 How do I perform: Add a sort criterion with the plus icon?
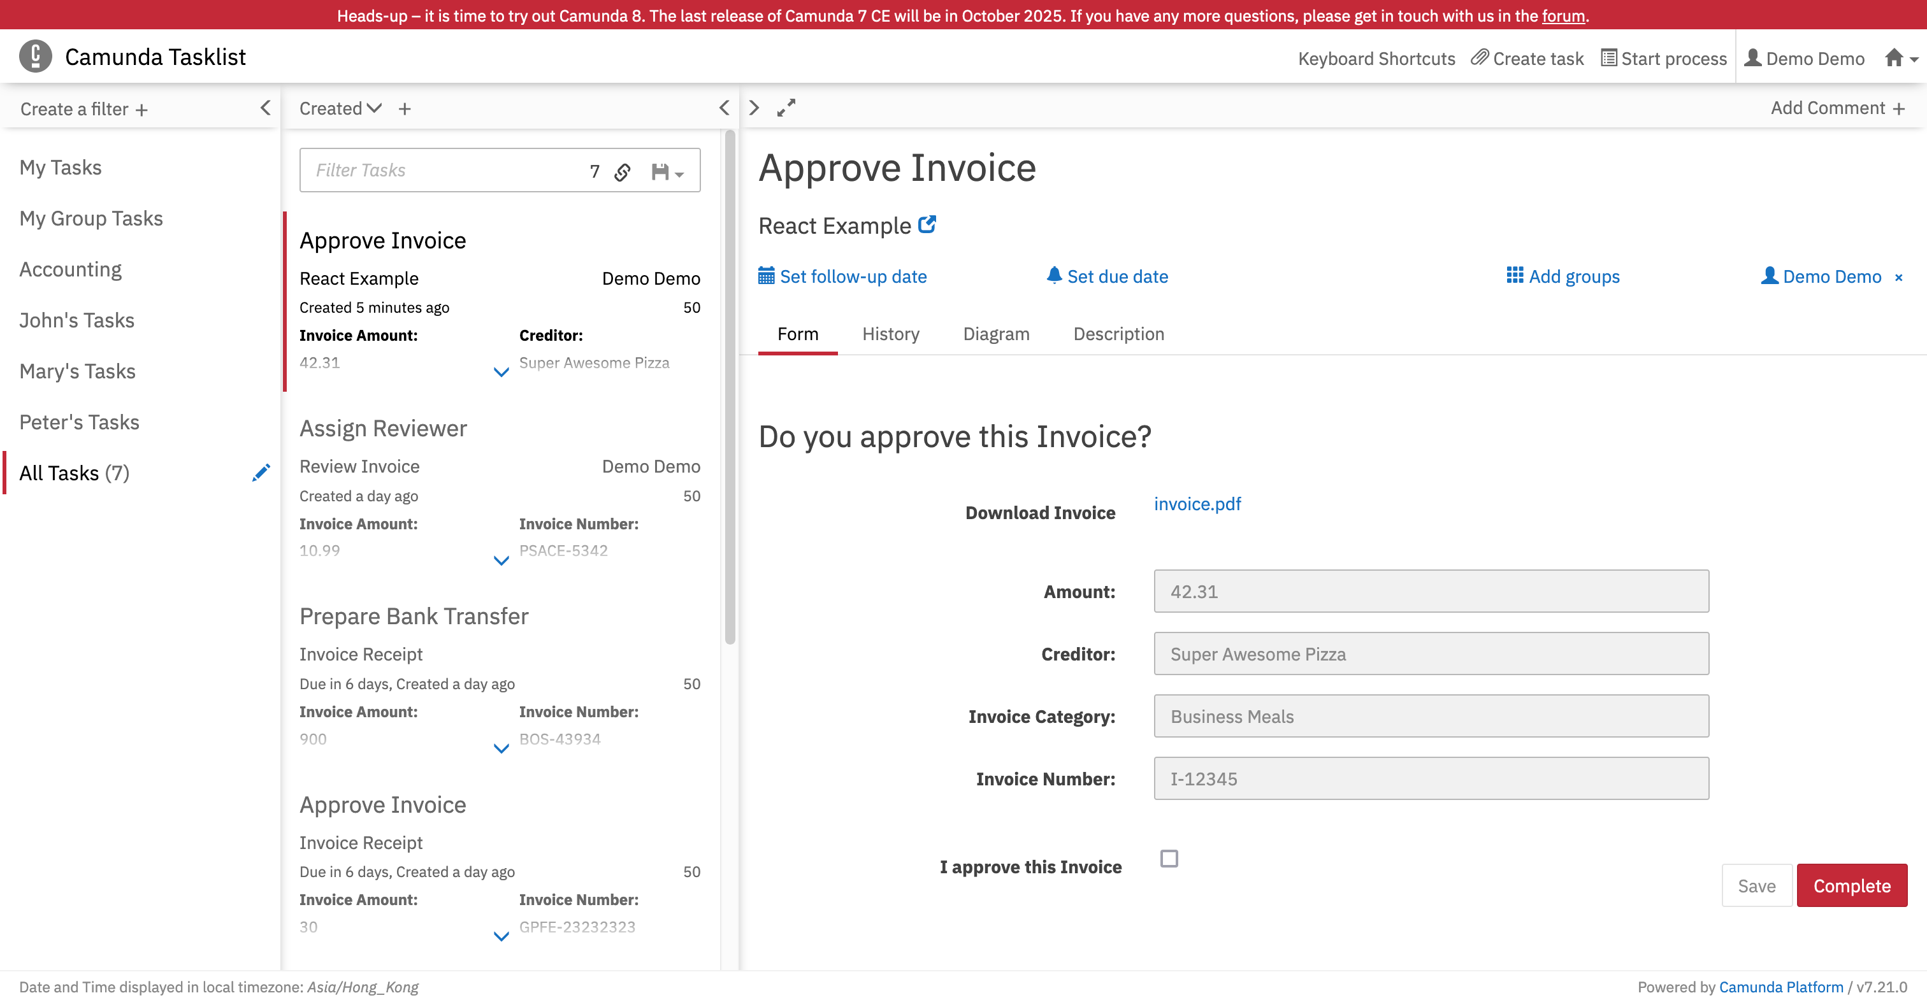coord(405,109)
